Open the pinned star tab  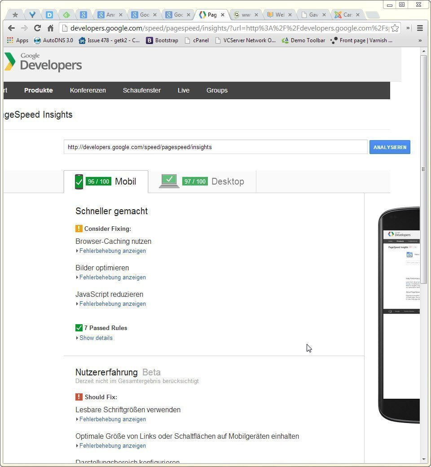point(15,14)
